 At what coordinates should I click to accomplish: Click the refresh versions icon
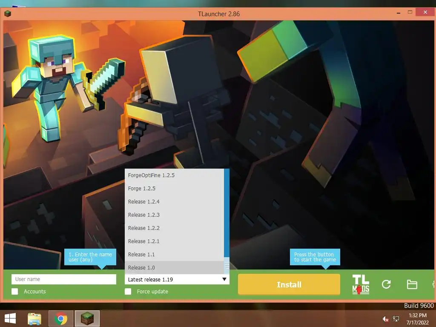(386, 284)
